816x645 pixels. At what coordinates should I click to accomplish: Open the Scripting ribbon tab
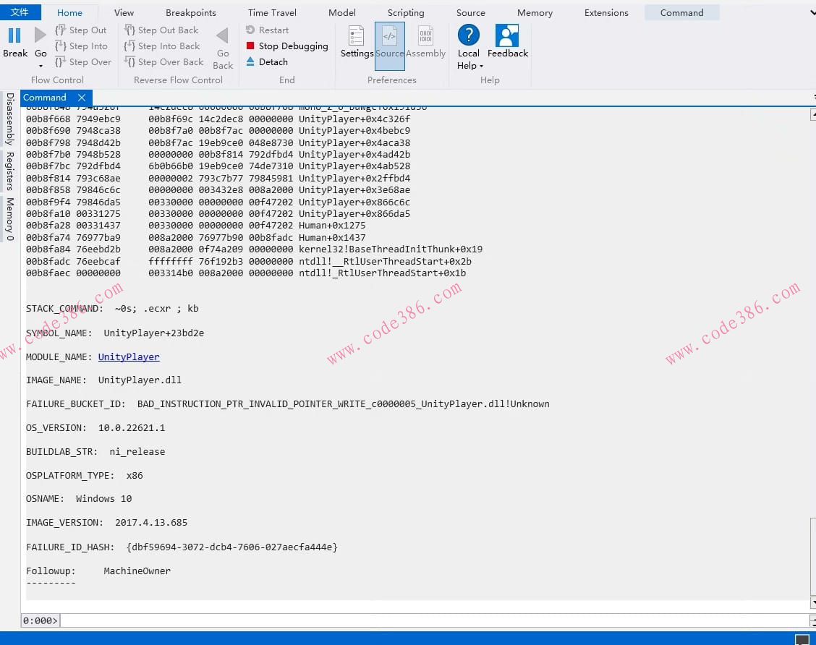405,12
